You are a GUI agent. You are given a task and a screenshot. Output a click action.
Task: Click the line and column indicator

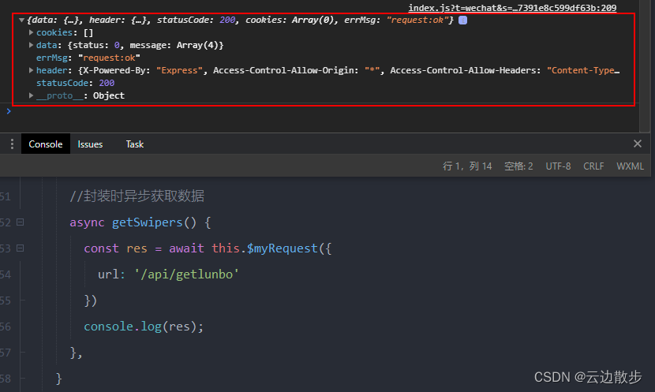pyautogui.click(x=467, y=166)
